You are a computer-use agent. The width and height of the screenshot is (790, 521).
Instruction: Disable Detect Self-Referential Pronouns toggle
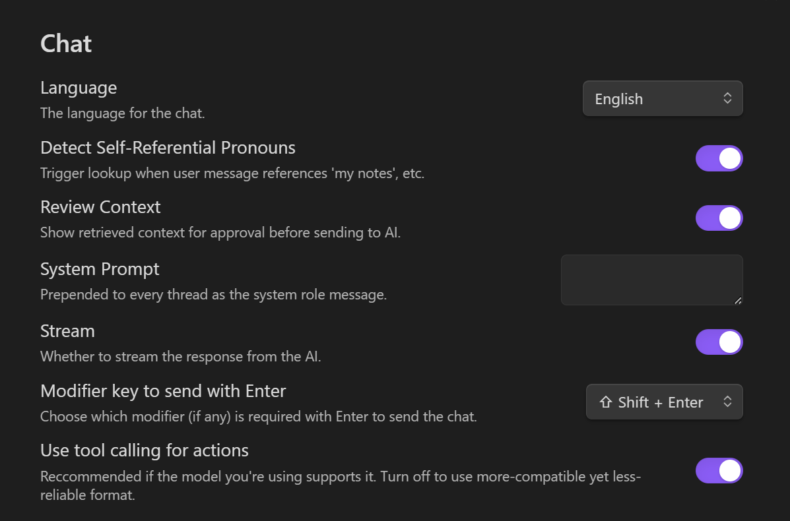pos(719,159)
